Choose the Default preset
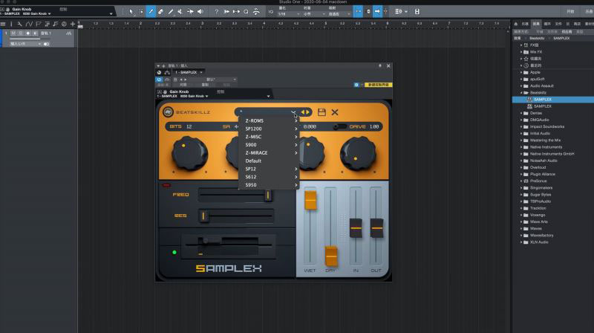The width and height of the screenshot is (594, 333). click(269, 161)
